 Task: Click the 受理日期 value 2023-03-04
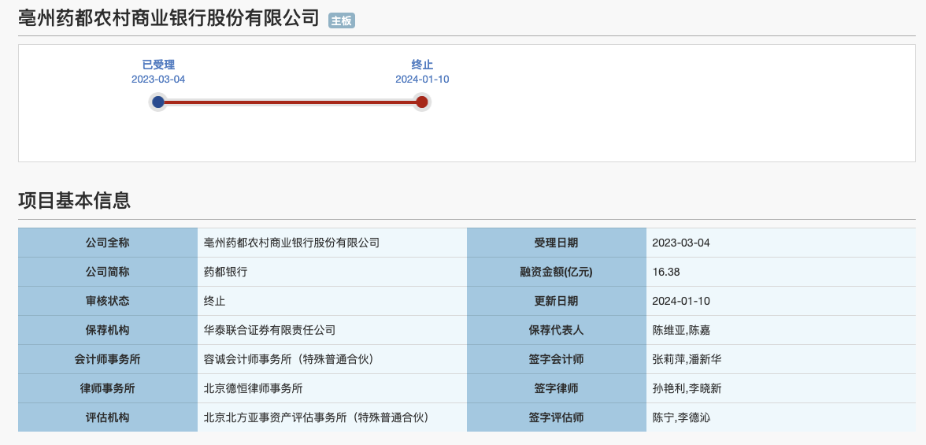click(x=681, y=243)
